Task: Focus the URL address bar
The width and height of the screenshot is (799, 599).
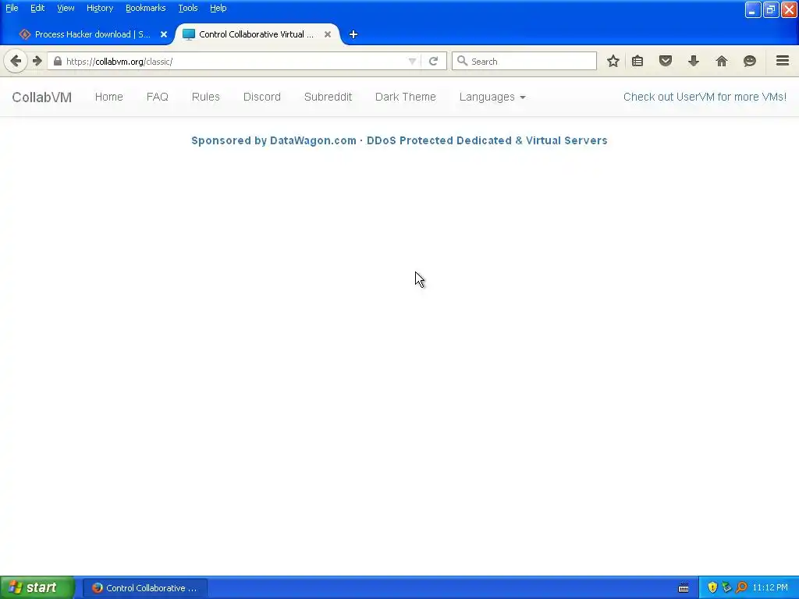Action: [234, 61]
